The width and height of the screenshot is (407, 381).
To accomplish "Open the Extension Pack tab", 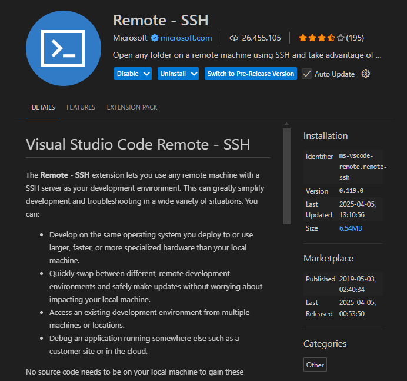I will click(132, 107).
